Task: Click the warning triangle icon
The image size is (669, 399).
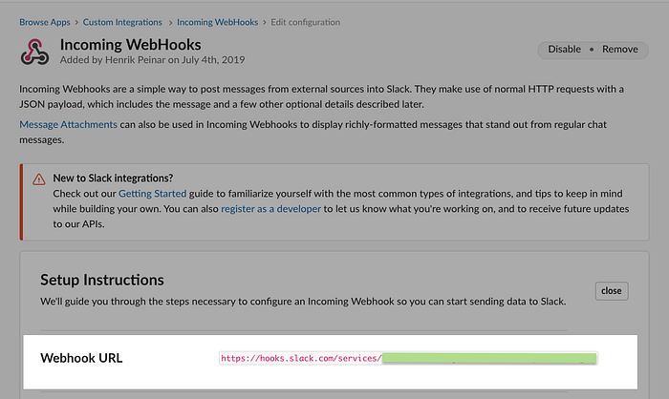Action: click(x=39, y=179)
